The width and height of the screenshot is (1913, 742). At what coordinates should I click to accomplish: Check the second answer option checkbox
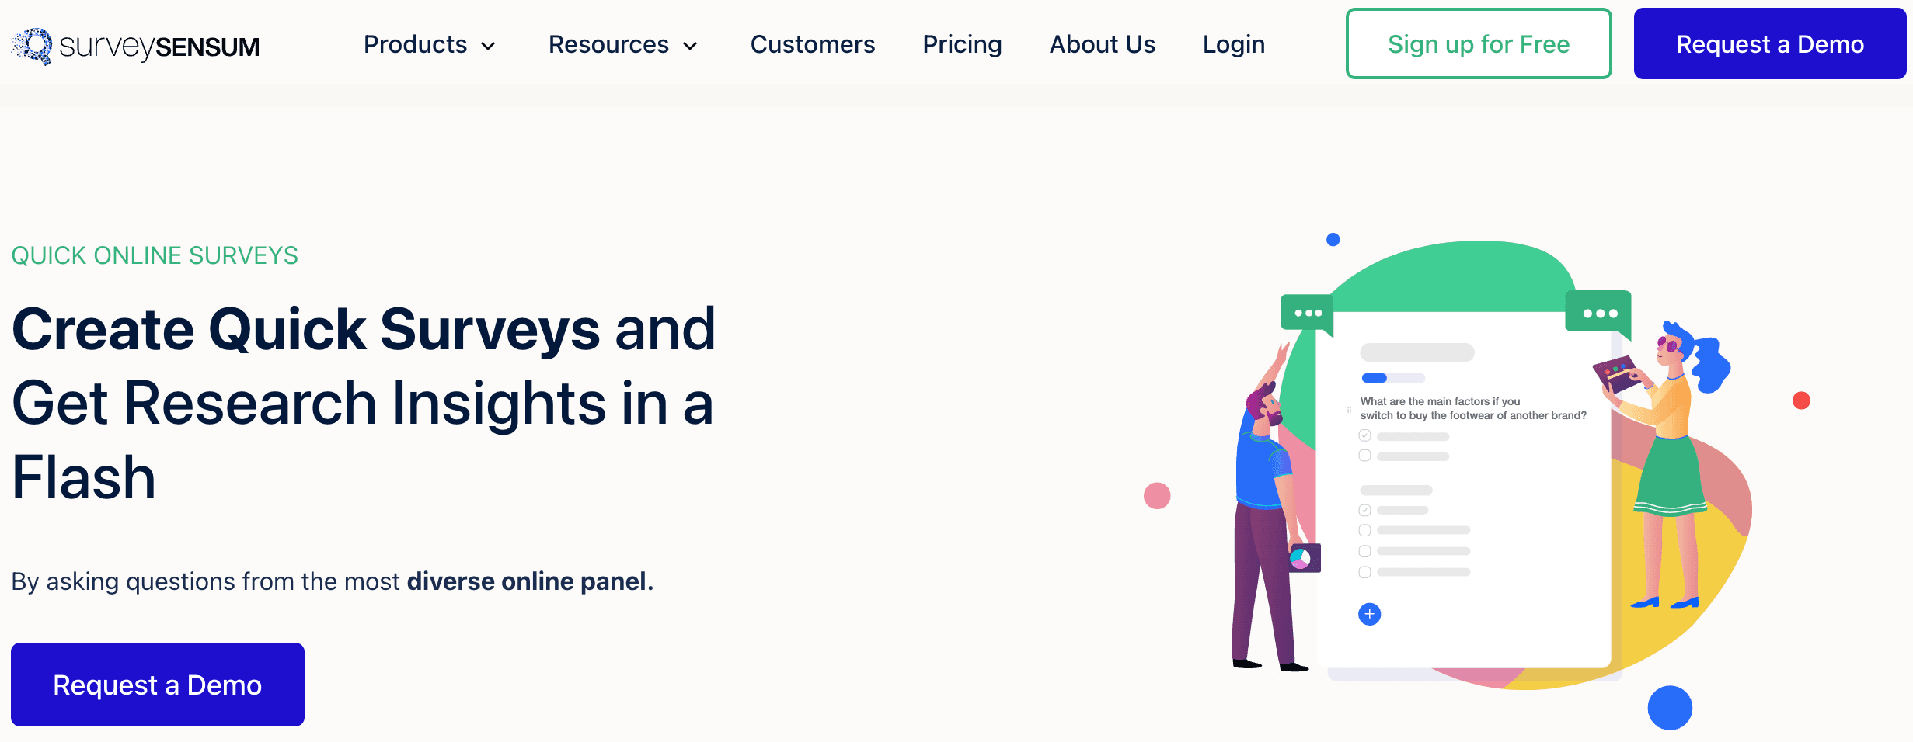tap(1364, 455)
